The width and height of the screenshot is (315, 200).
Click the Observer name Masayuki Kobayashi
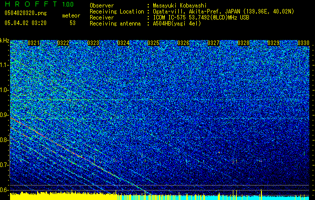pyautogui.click(x=180, y=6)
